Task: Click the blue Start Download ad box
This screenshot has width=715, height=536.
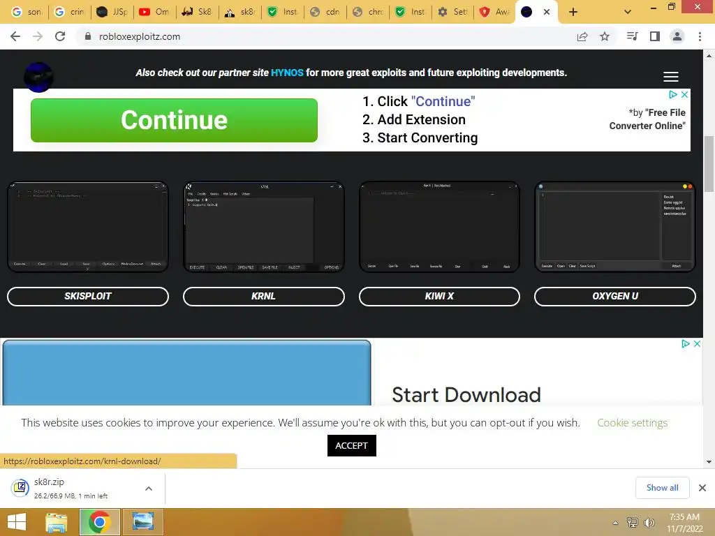Action: (x=186, y=373)
